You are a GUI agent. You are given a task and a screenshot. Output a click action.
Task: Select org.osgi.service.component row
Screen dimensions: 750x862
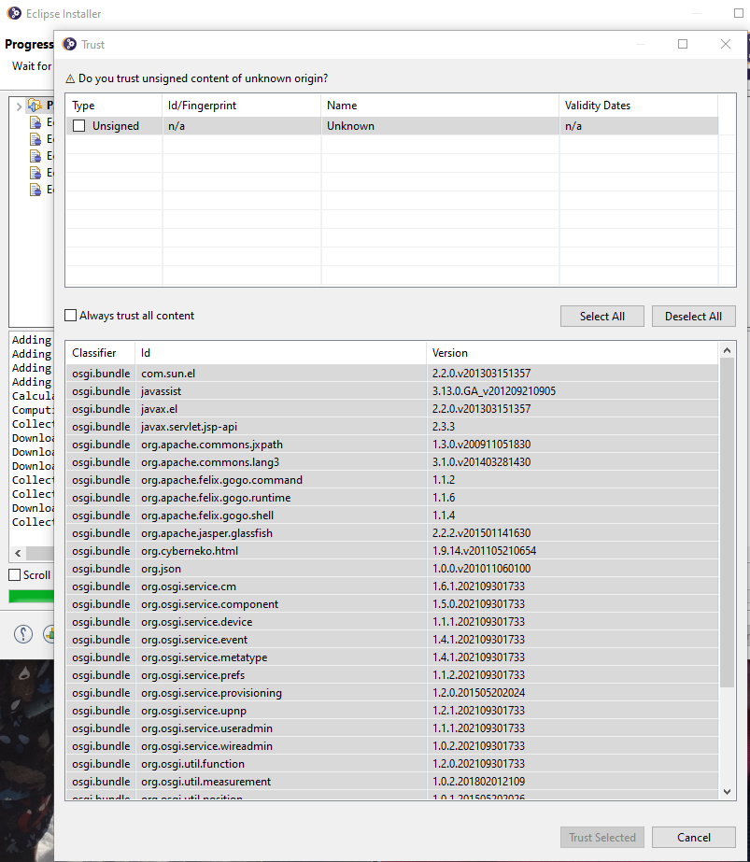click(392, 603)
